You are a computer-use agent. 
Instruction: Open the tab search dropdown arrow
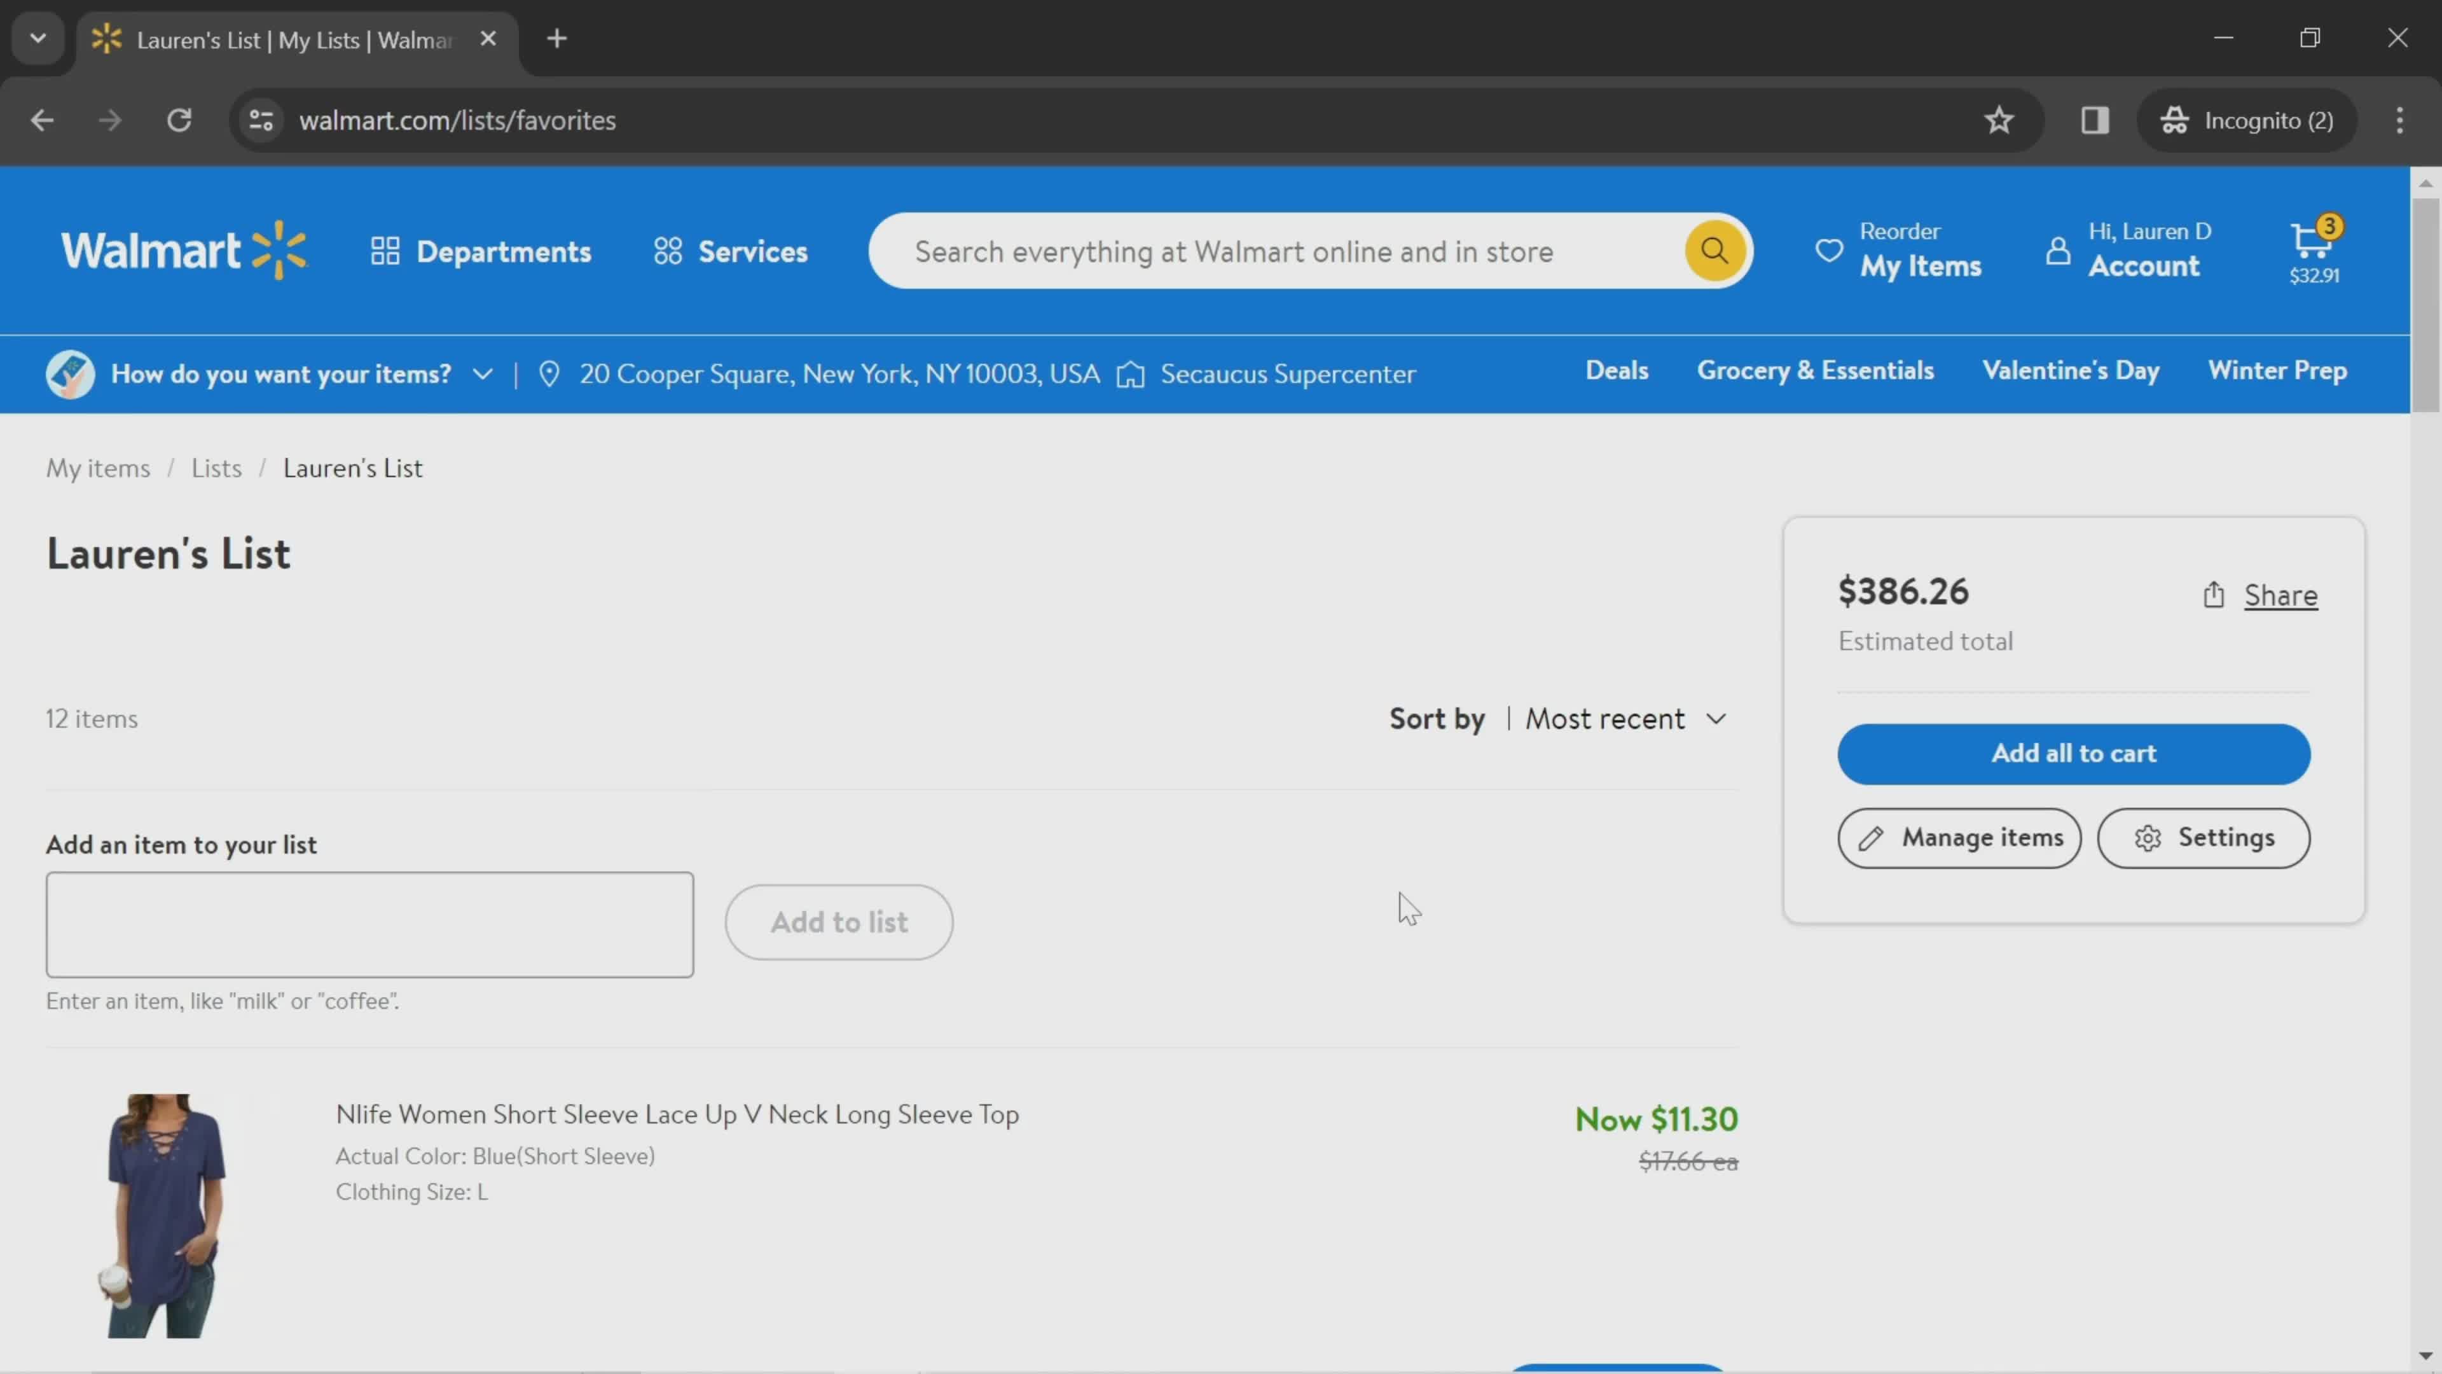[x=38, y=39]
